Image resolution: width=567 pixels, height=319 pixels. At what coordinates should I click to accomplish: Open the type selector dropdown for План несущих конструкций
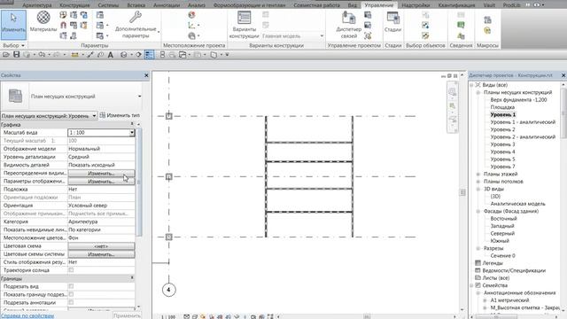(x=140, y=97)
